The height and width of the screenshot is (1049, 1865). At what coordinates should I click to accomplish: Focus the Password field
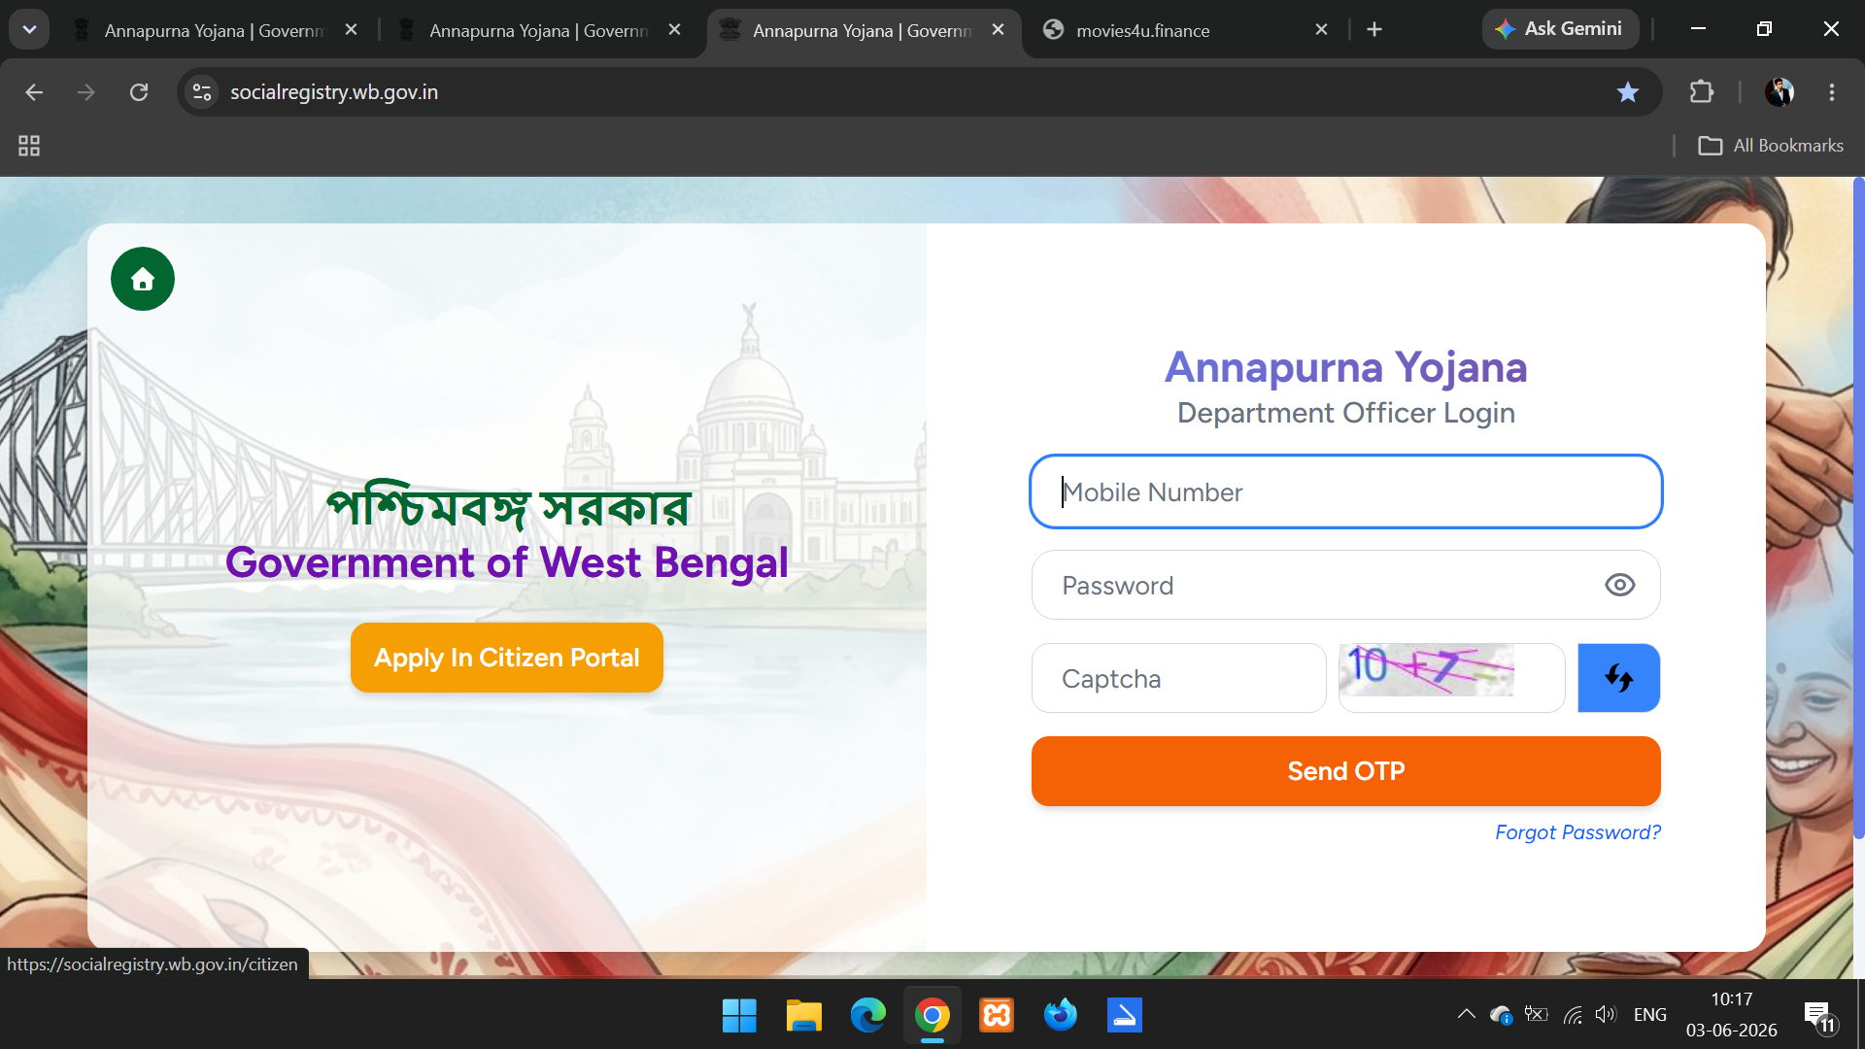1345,585
